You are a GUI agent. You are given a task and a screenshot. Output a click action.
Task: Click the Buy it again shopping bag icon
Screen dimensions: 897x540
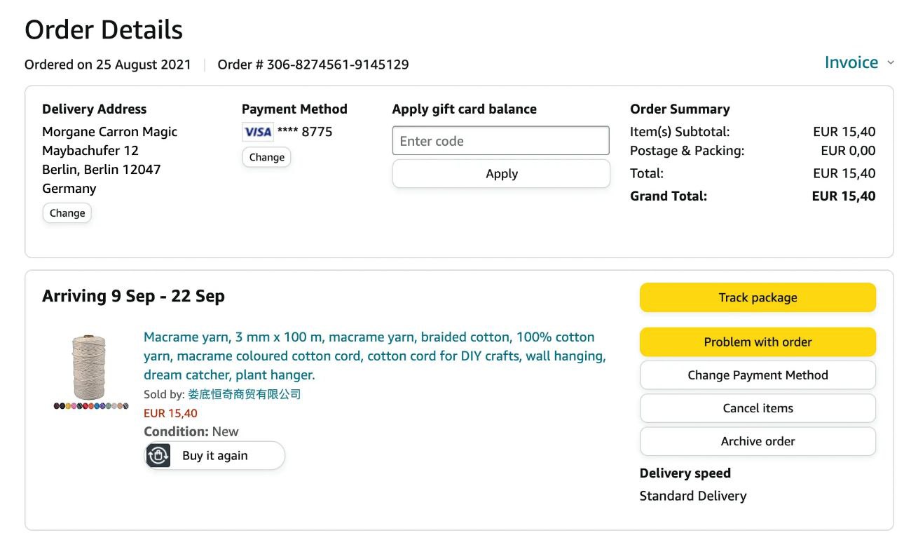(159, 456)
